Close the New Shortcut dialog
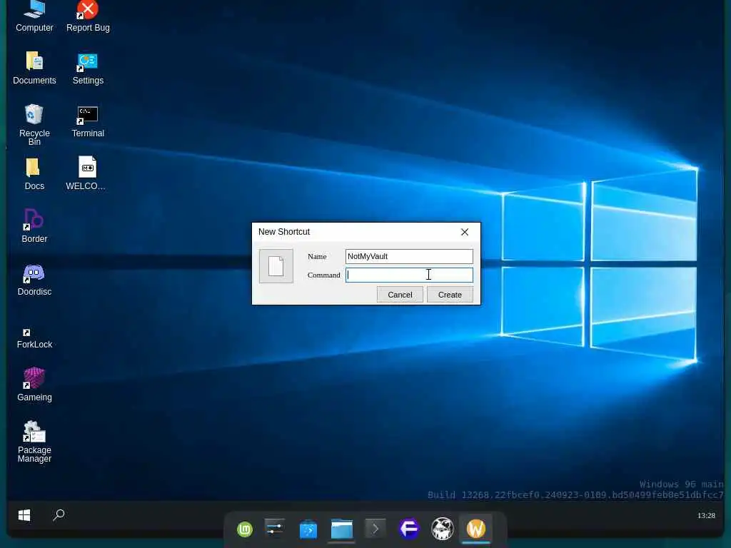731x548 pixels. point(464,232)
